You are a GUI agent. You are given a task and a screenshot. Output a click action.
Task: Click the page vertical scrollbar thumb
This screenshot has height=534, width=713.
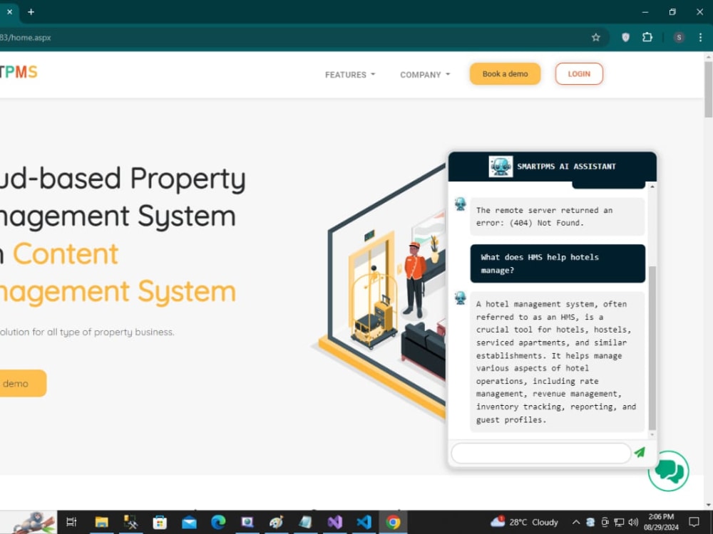point(709,89)
